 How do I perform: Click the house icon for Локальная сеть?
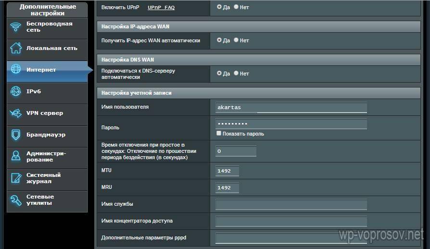coord(16,48)
